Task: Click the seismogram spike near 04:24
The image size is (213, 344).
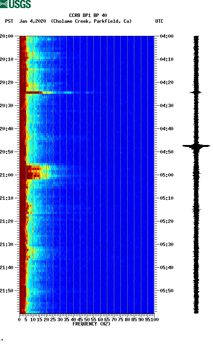Action: tap(196, 93)
